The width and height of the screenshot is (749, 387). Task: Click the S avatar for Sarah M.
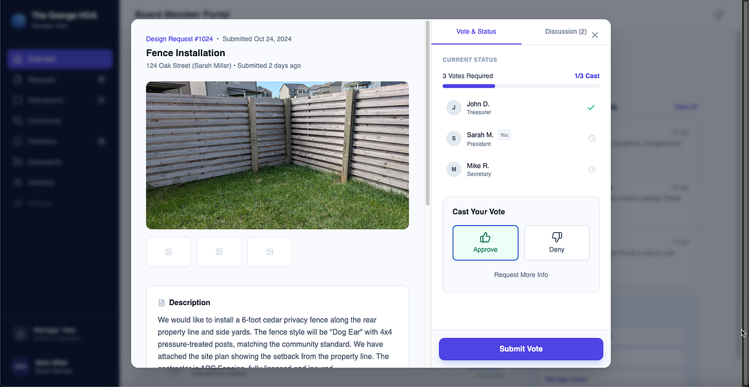454,139
